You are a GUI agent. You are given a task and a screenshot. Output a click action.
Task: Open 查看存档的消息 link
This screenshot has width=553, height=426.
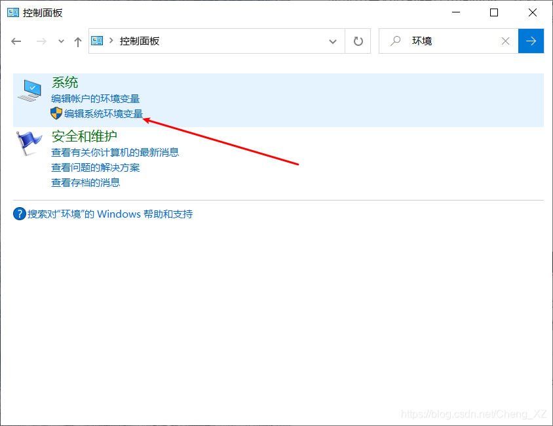(x=85, y=183)
